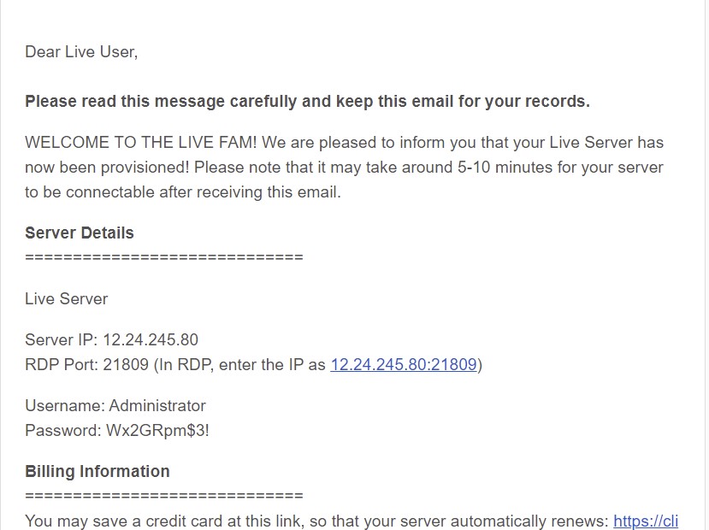The height and width of the screenshot is (530, 709).
Task: Click the equals-sign divider under Billing Information
Action: tap(164, 496)
